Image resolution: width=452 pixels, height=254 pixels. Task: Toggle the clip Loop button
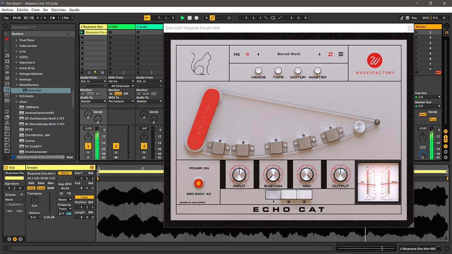tap(84, 197)
